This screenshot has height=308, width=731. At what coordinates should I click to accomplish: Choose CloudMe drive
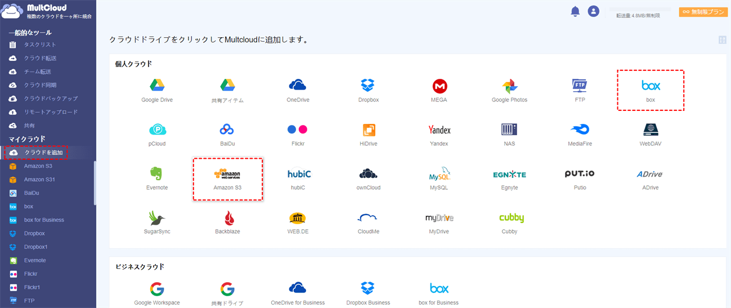tap(368, 222)
